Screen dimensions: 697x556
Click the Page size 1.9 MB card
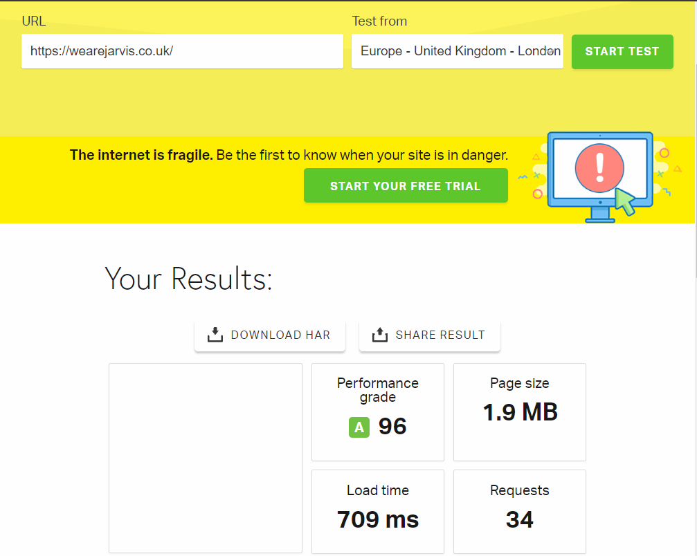click(519, 412)
